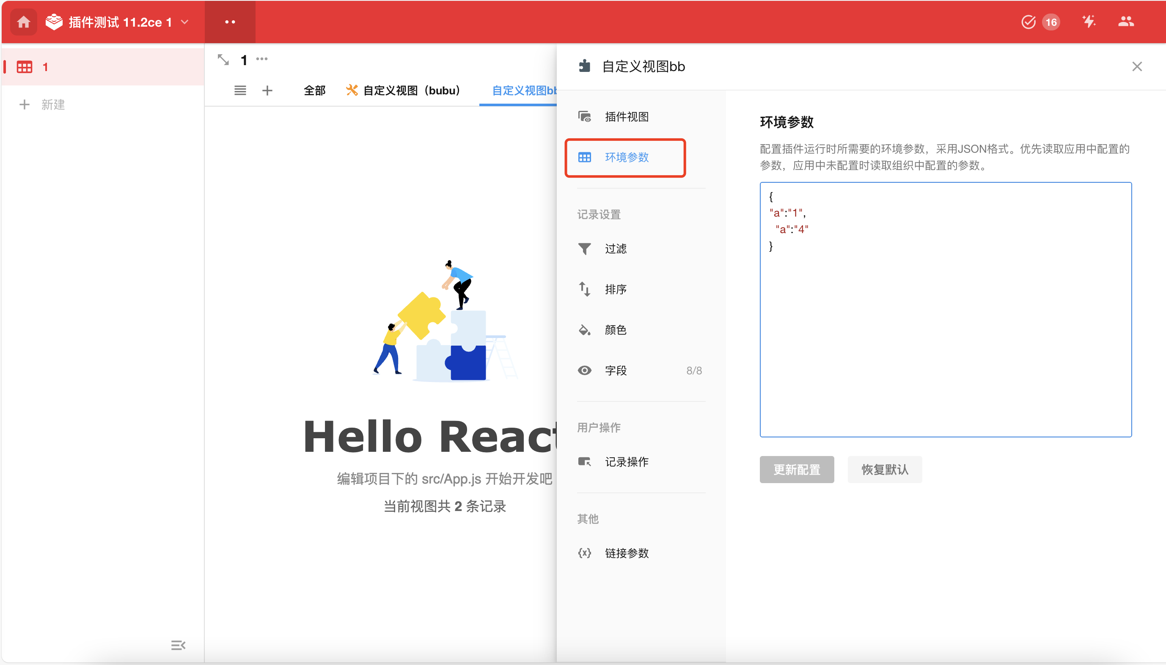Click the 环境参数 heading text
The width and height of the screenshot is (1166, 665).
[786, 122]
